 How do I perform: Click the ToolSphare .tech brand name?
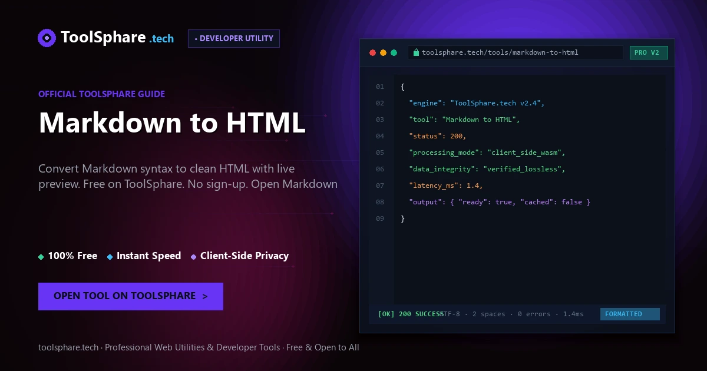pos(117,38)
